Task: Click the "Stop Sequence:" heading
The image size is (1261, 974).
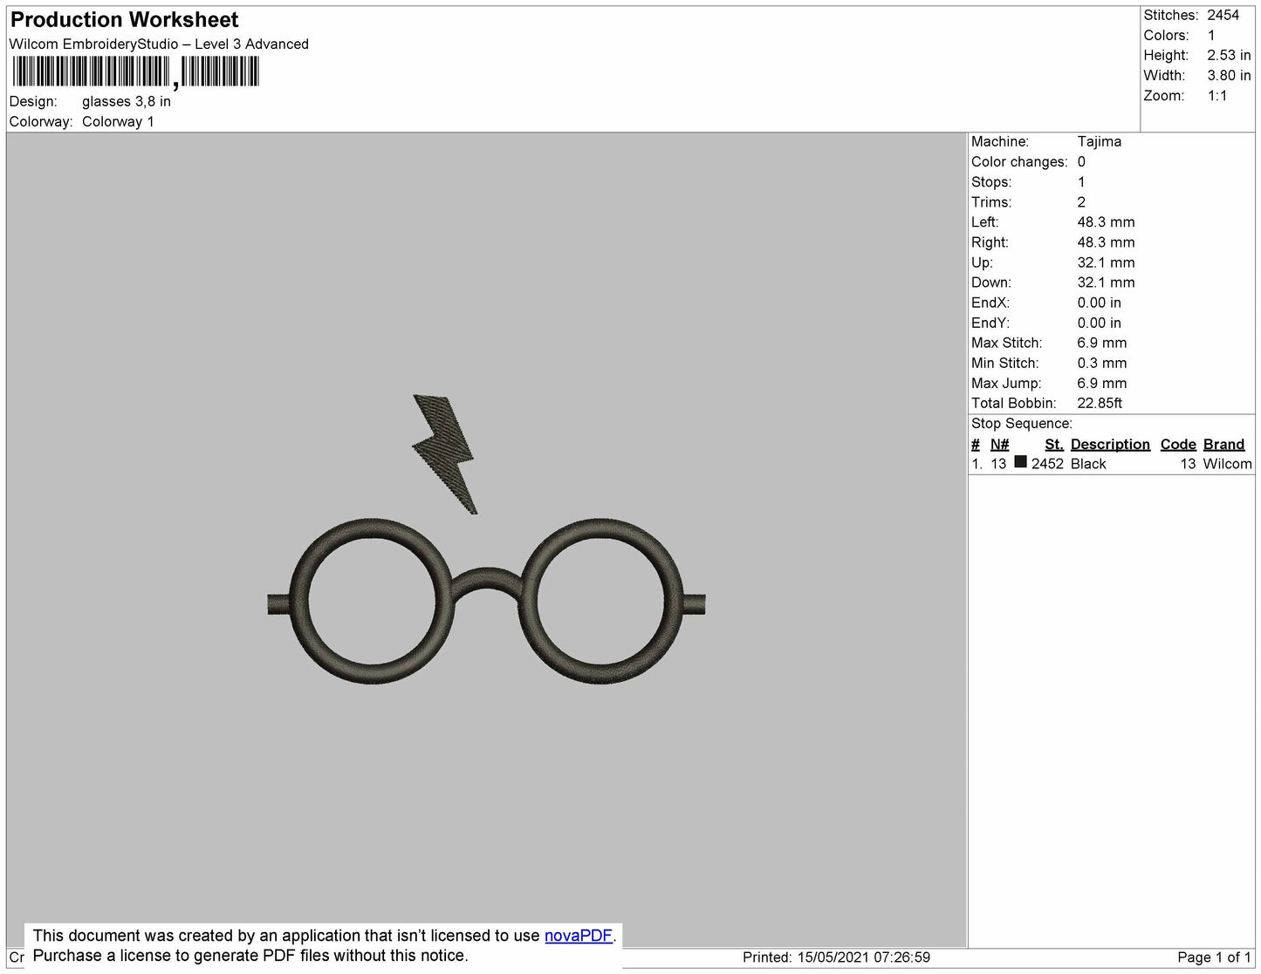Action: [x=1022, y=424]
